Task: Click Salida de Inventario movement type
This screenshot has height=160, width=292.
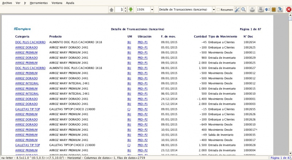Action: (221, 135)
